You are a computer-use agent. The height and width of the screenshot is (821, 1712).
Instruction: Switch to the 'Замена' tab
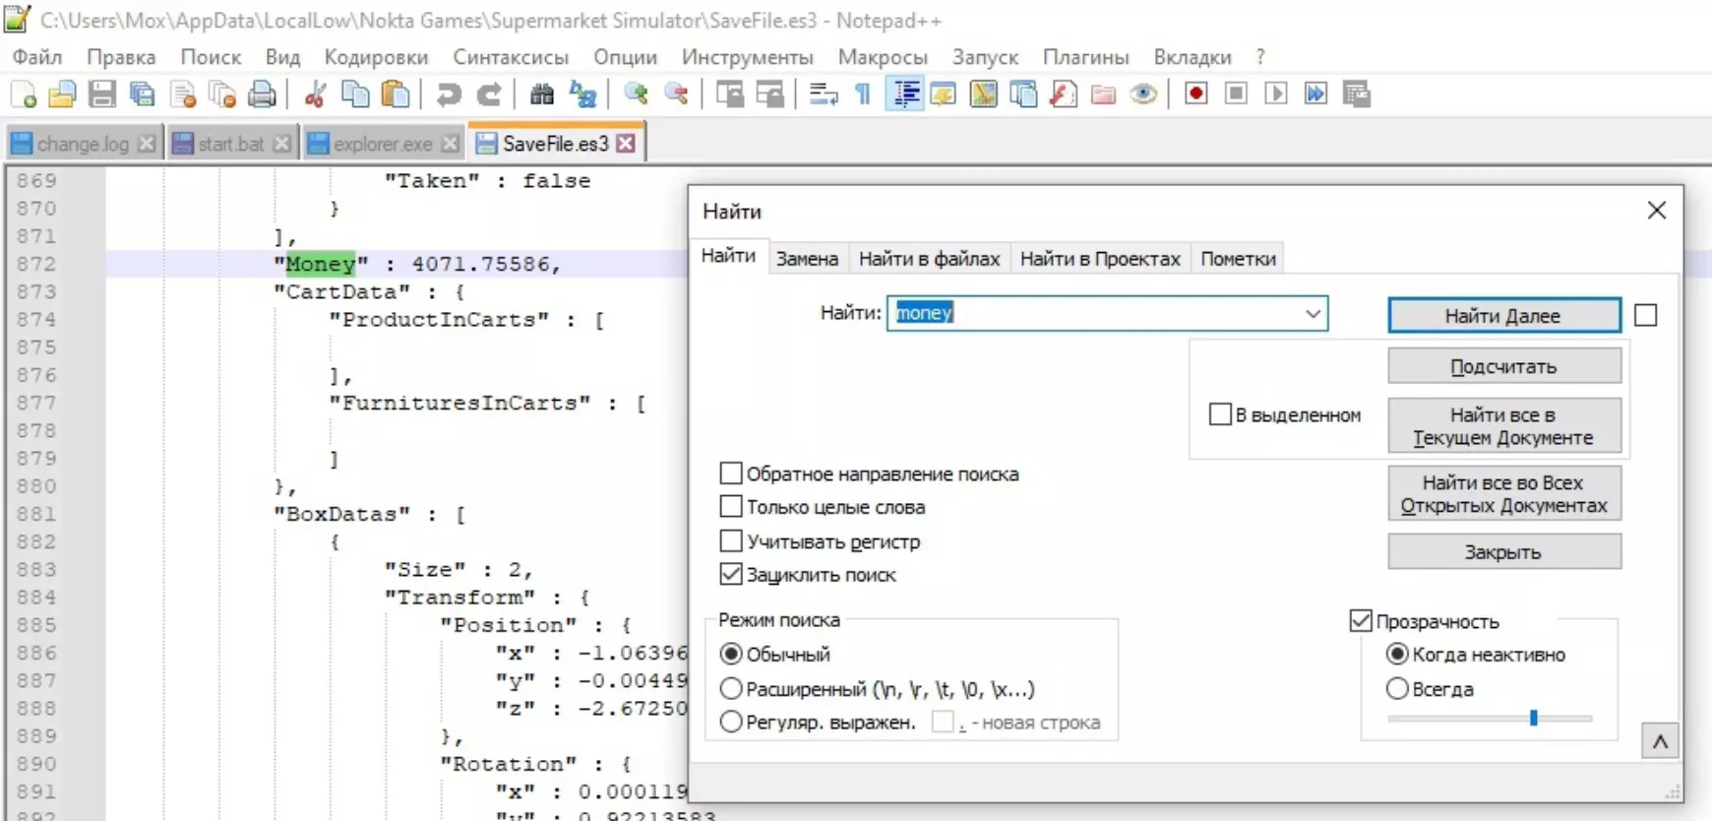click(807, 259)
